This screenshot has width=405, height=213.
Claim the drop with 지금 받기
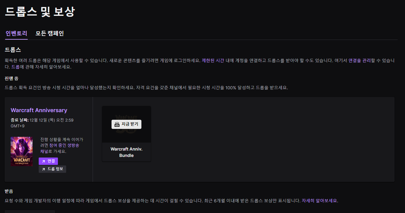(x=126, y=124)
